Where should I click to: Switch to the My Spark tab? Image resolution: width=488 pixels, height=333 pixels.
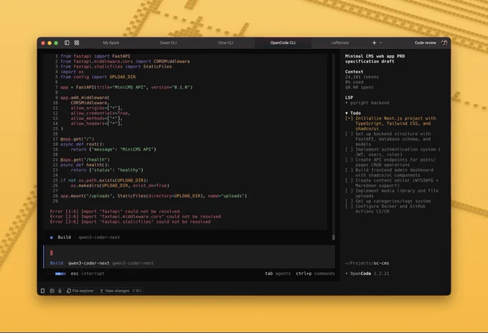coord(111,42)
